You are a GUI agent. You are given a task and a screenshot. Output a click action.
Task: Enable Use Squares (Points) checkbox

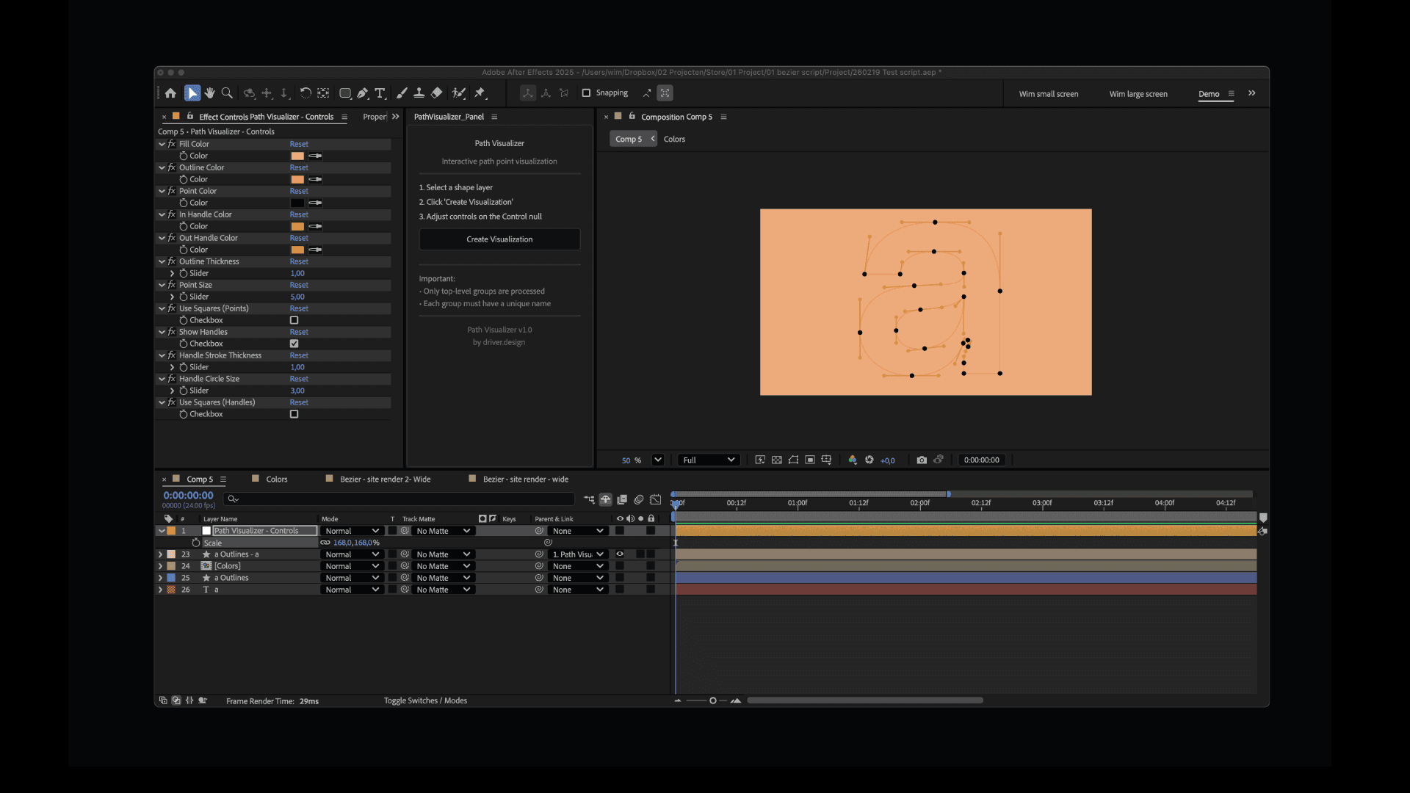[294, 320]
